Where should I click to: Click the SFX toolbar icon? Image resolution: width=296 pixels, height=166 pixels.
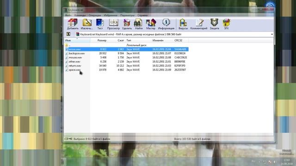[x=226, y=24]
